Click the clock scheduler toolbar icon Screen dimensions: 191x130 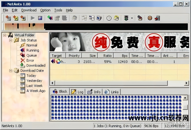[109, 18]
